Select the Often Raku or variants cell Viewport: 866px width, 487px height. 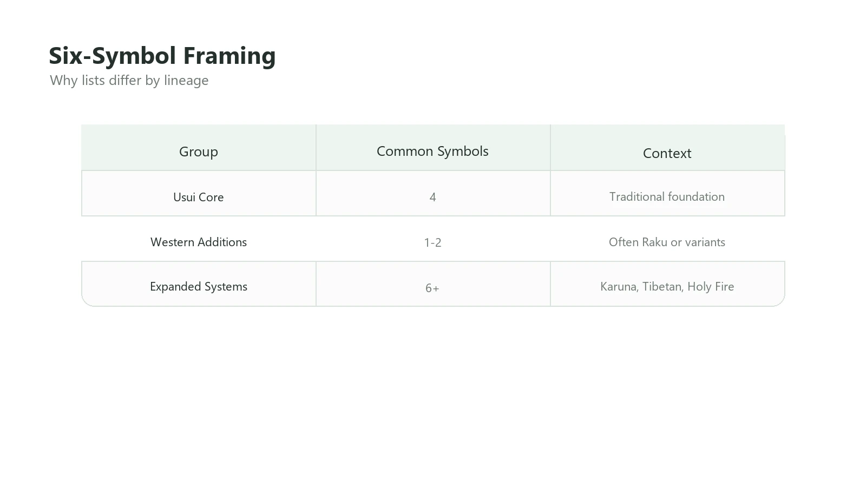click(x=667, y=239)
